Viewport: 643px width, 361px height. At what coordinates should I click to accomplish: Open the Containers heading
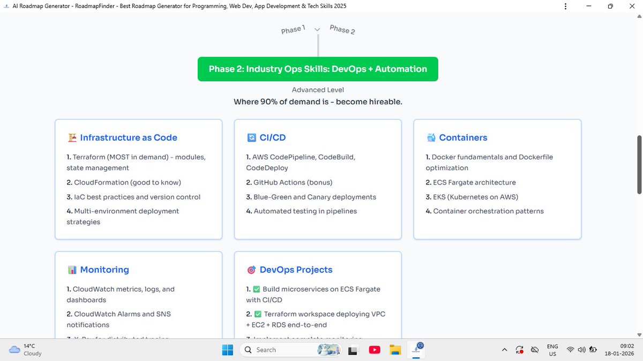coord(463,137)
